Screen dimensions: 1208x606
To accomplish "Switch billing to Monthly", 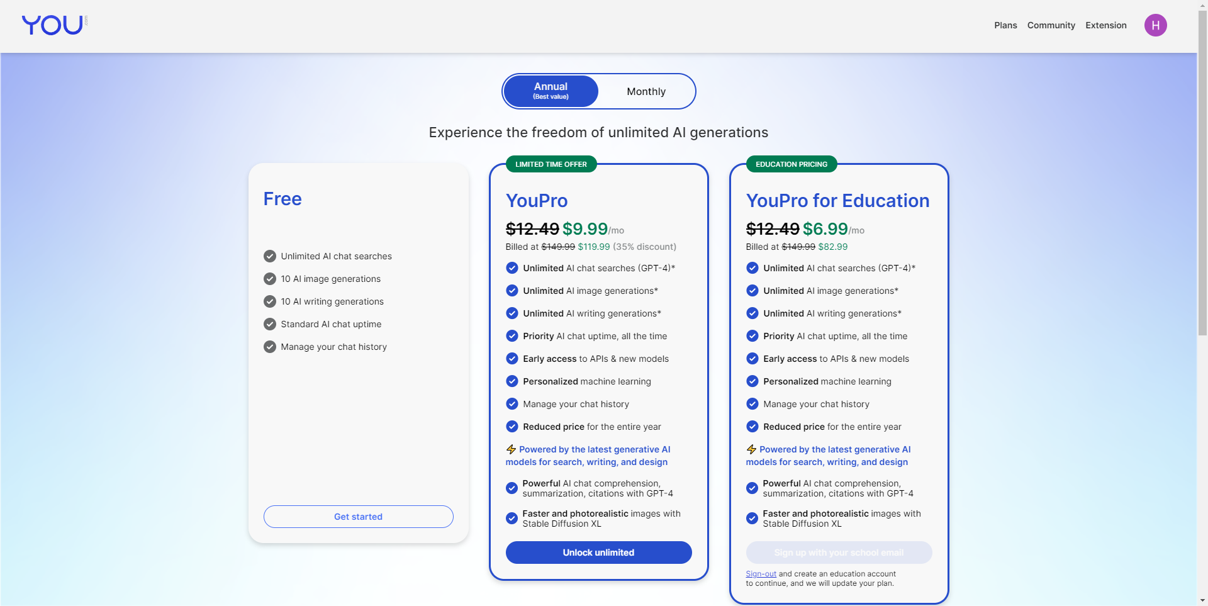I will (x=646, y=91).
